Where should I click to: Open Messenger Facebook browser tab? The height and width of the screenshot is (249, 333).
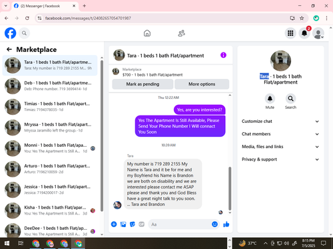pyautogui.click(x=45, y=6)
